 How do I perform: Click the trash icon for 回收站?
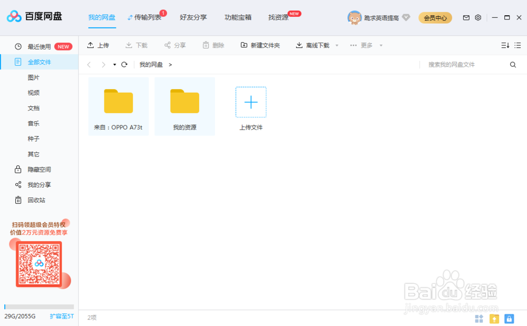18,200
